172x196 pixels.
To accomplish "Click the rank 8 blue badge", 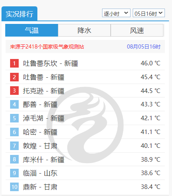I will (x=15, y=159).
